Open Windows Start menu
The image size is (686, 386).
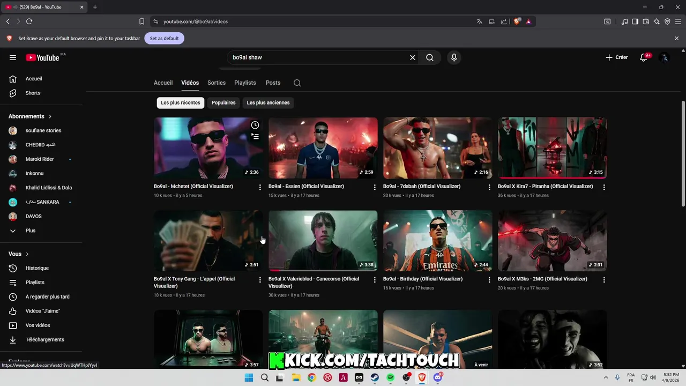tap(249, 378)
